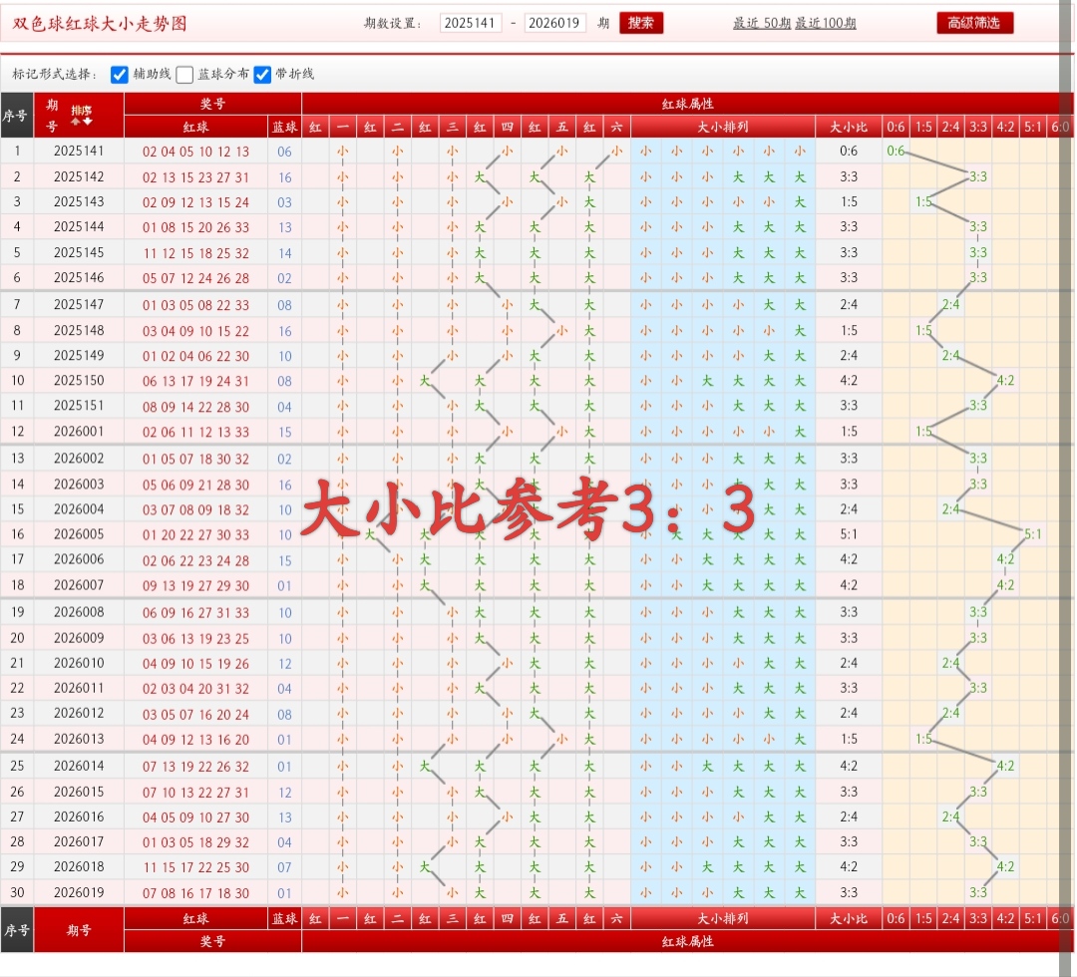The image size is (1077, 977).
Task: Click red ball numbers 07 08 16 17 18 30
Action: (x=195, y=893)
